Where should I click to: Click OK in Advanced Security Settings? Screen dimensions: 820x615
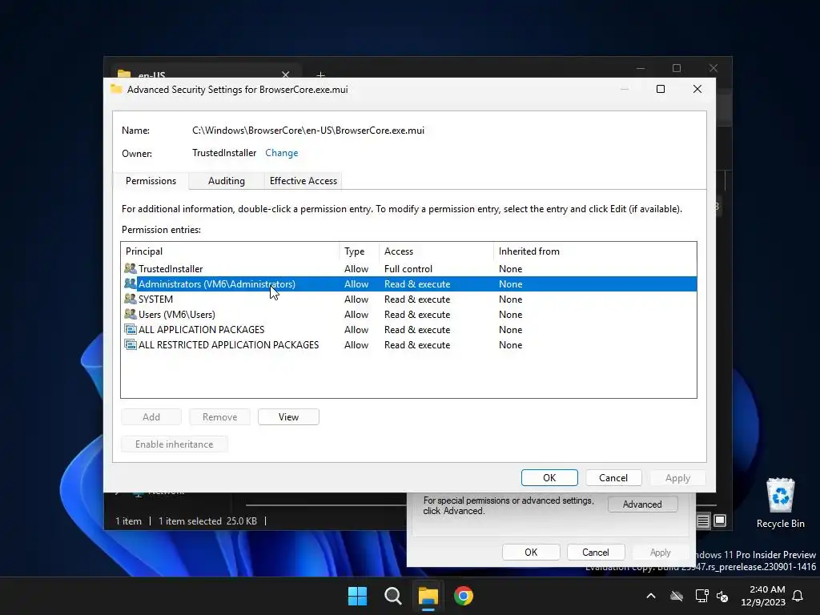tap(549, 478)
